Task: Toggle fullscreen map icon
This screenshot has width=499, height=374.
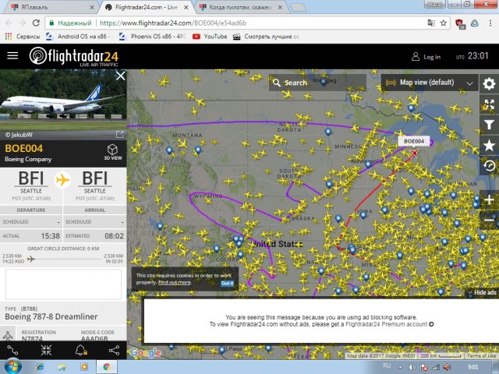Action: point(489,104)
